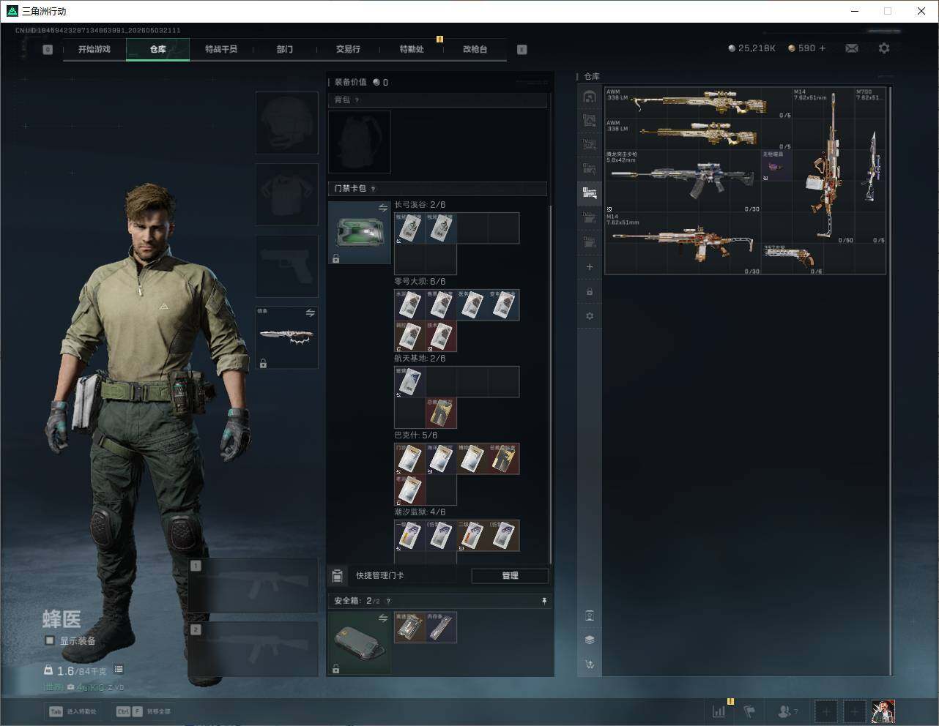Select the red keycard under 航天基地
Viewport: 939px width, 726px height.
pyautogui.click(x=441, y=413)
